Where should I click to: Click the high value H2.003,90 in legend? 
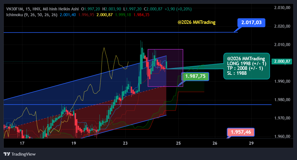coord(112,9)
